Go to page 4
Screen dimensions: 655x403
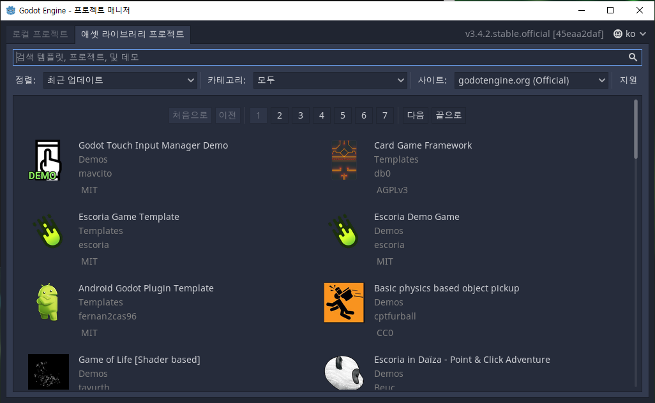(x=322, y=115)
